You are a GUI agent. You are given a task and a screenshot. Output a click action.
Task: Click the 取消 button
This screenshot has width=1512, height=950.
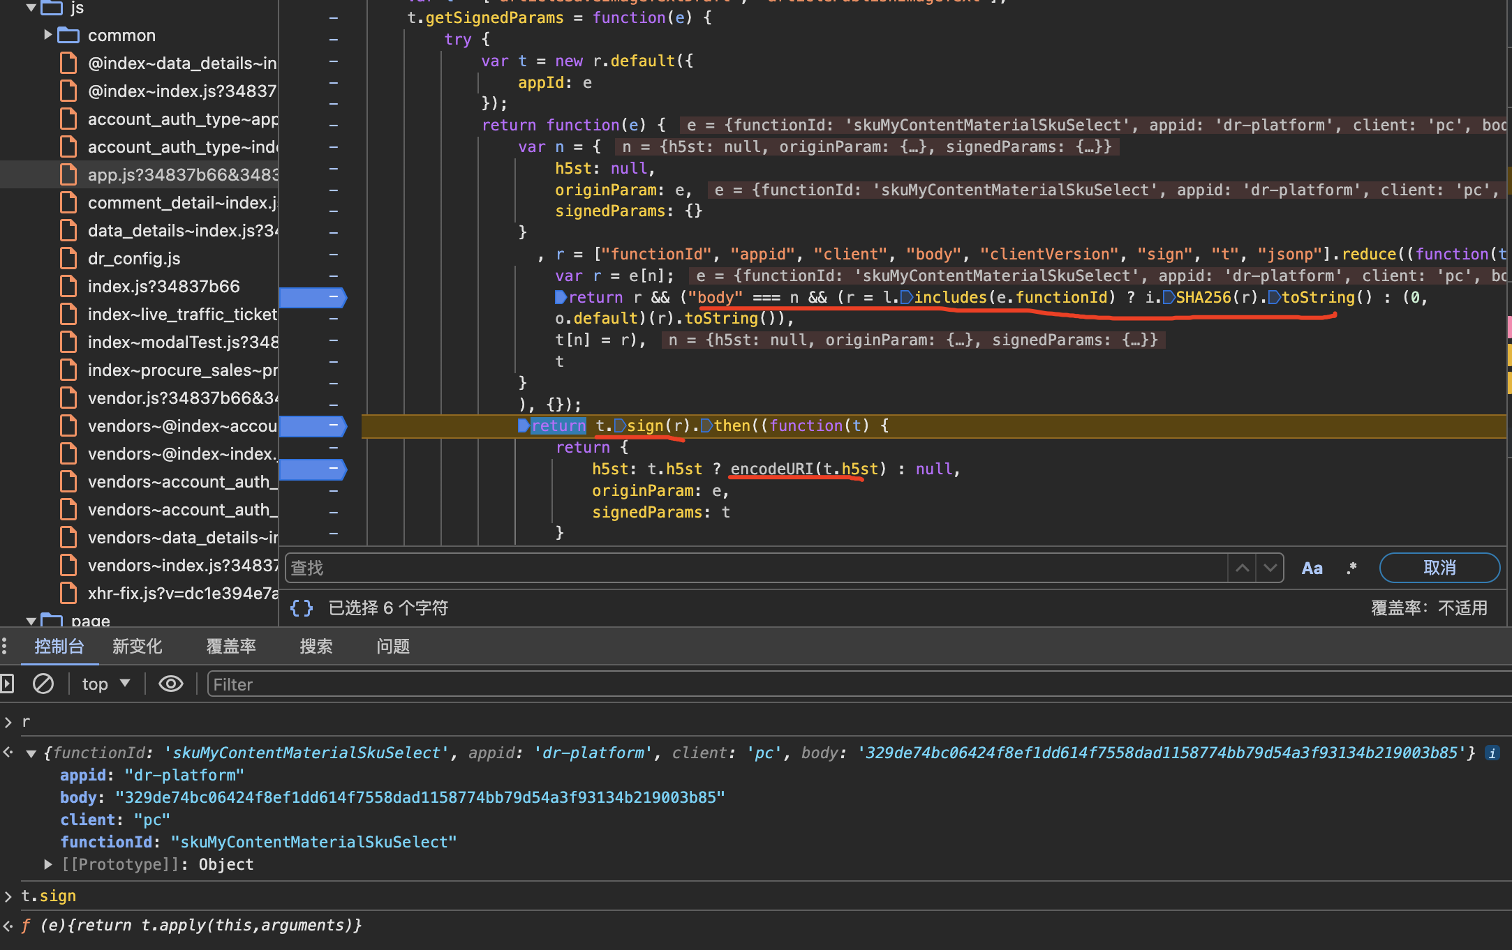point(1439,568)
